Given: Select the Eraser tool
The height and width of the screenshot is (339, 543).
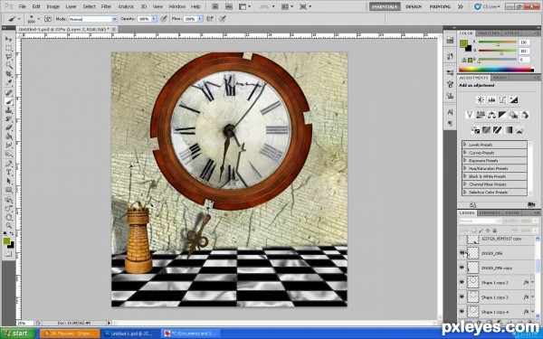Looking at the screenshot, I should [8, 127].
